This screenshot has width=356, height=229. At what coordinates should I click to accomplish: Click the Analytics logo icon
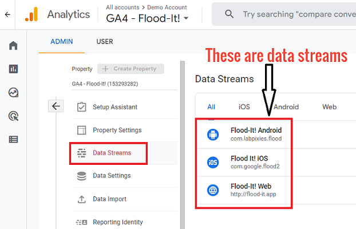point(31,14)
